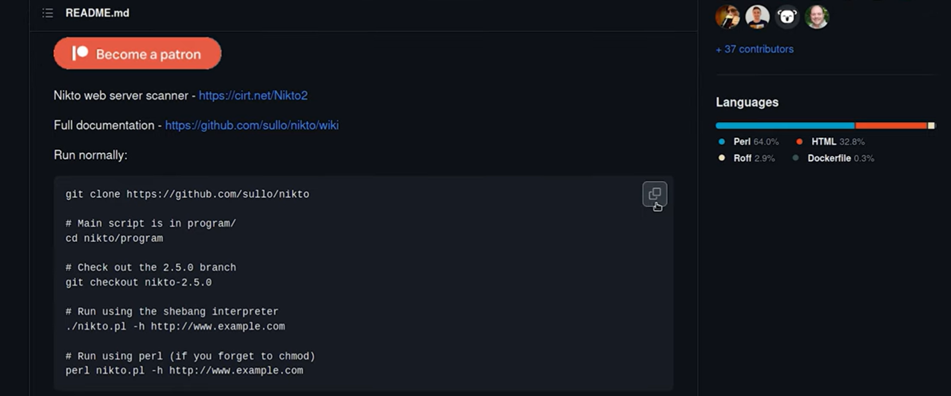951x396 pixels.
Task: Click the blue Perl language dot
Action: [x=722, y=141]
